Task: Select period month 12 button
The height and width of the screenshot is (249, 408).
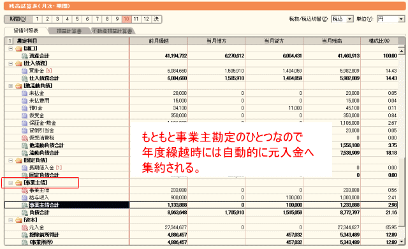Action: click(146, 19)
